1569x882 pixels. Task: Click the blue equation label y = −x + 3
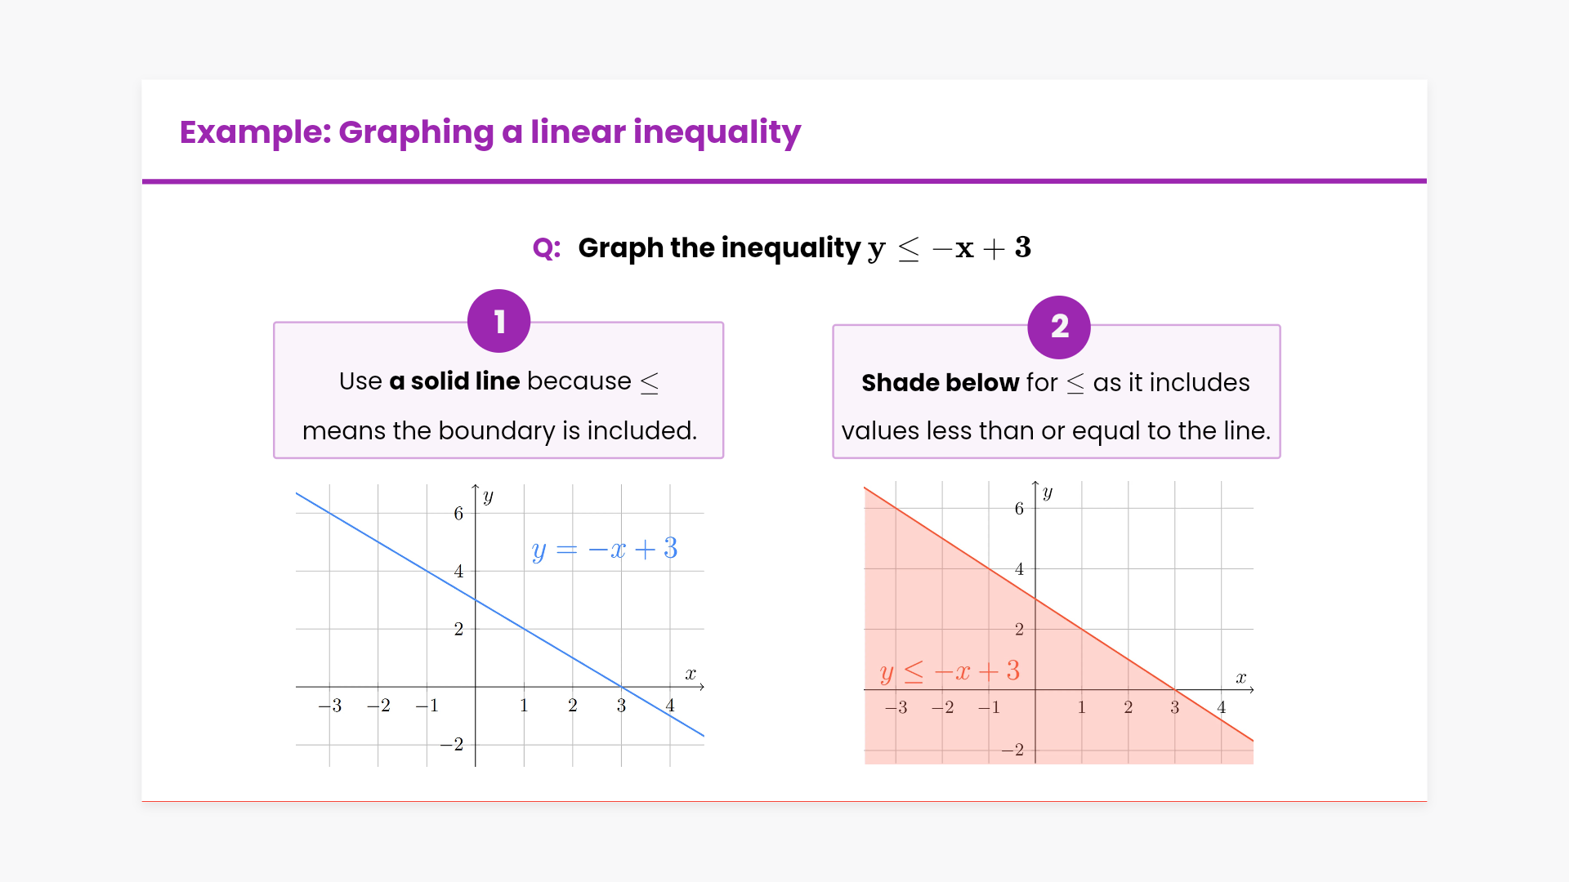[x=604, y=549]
